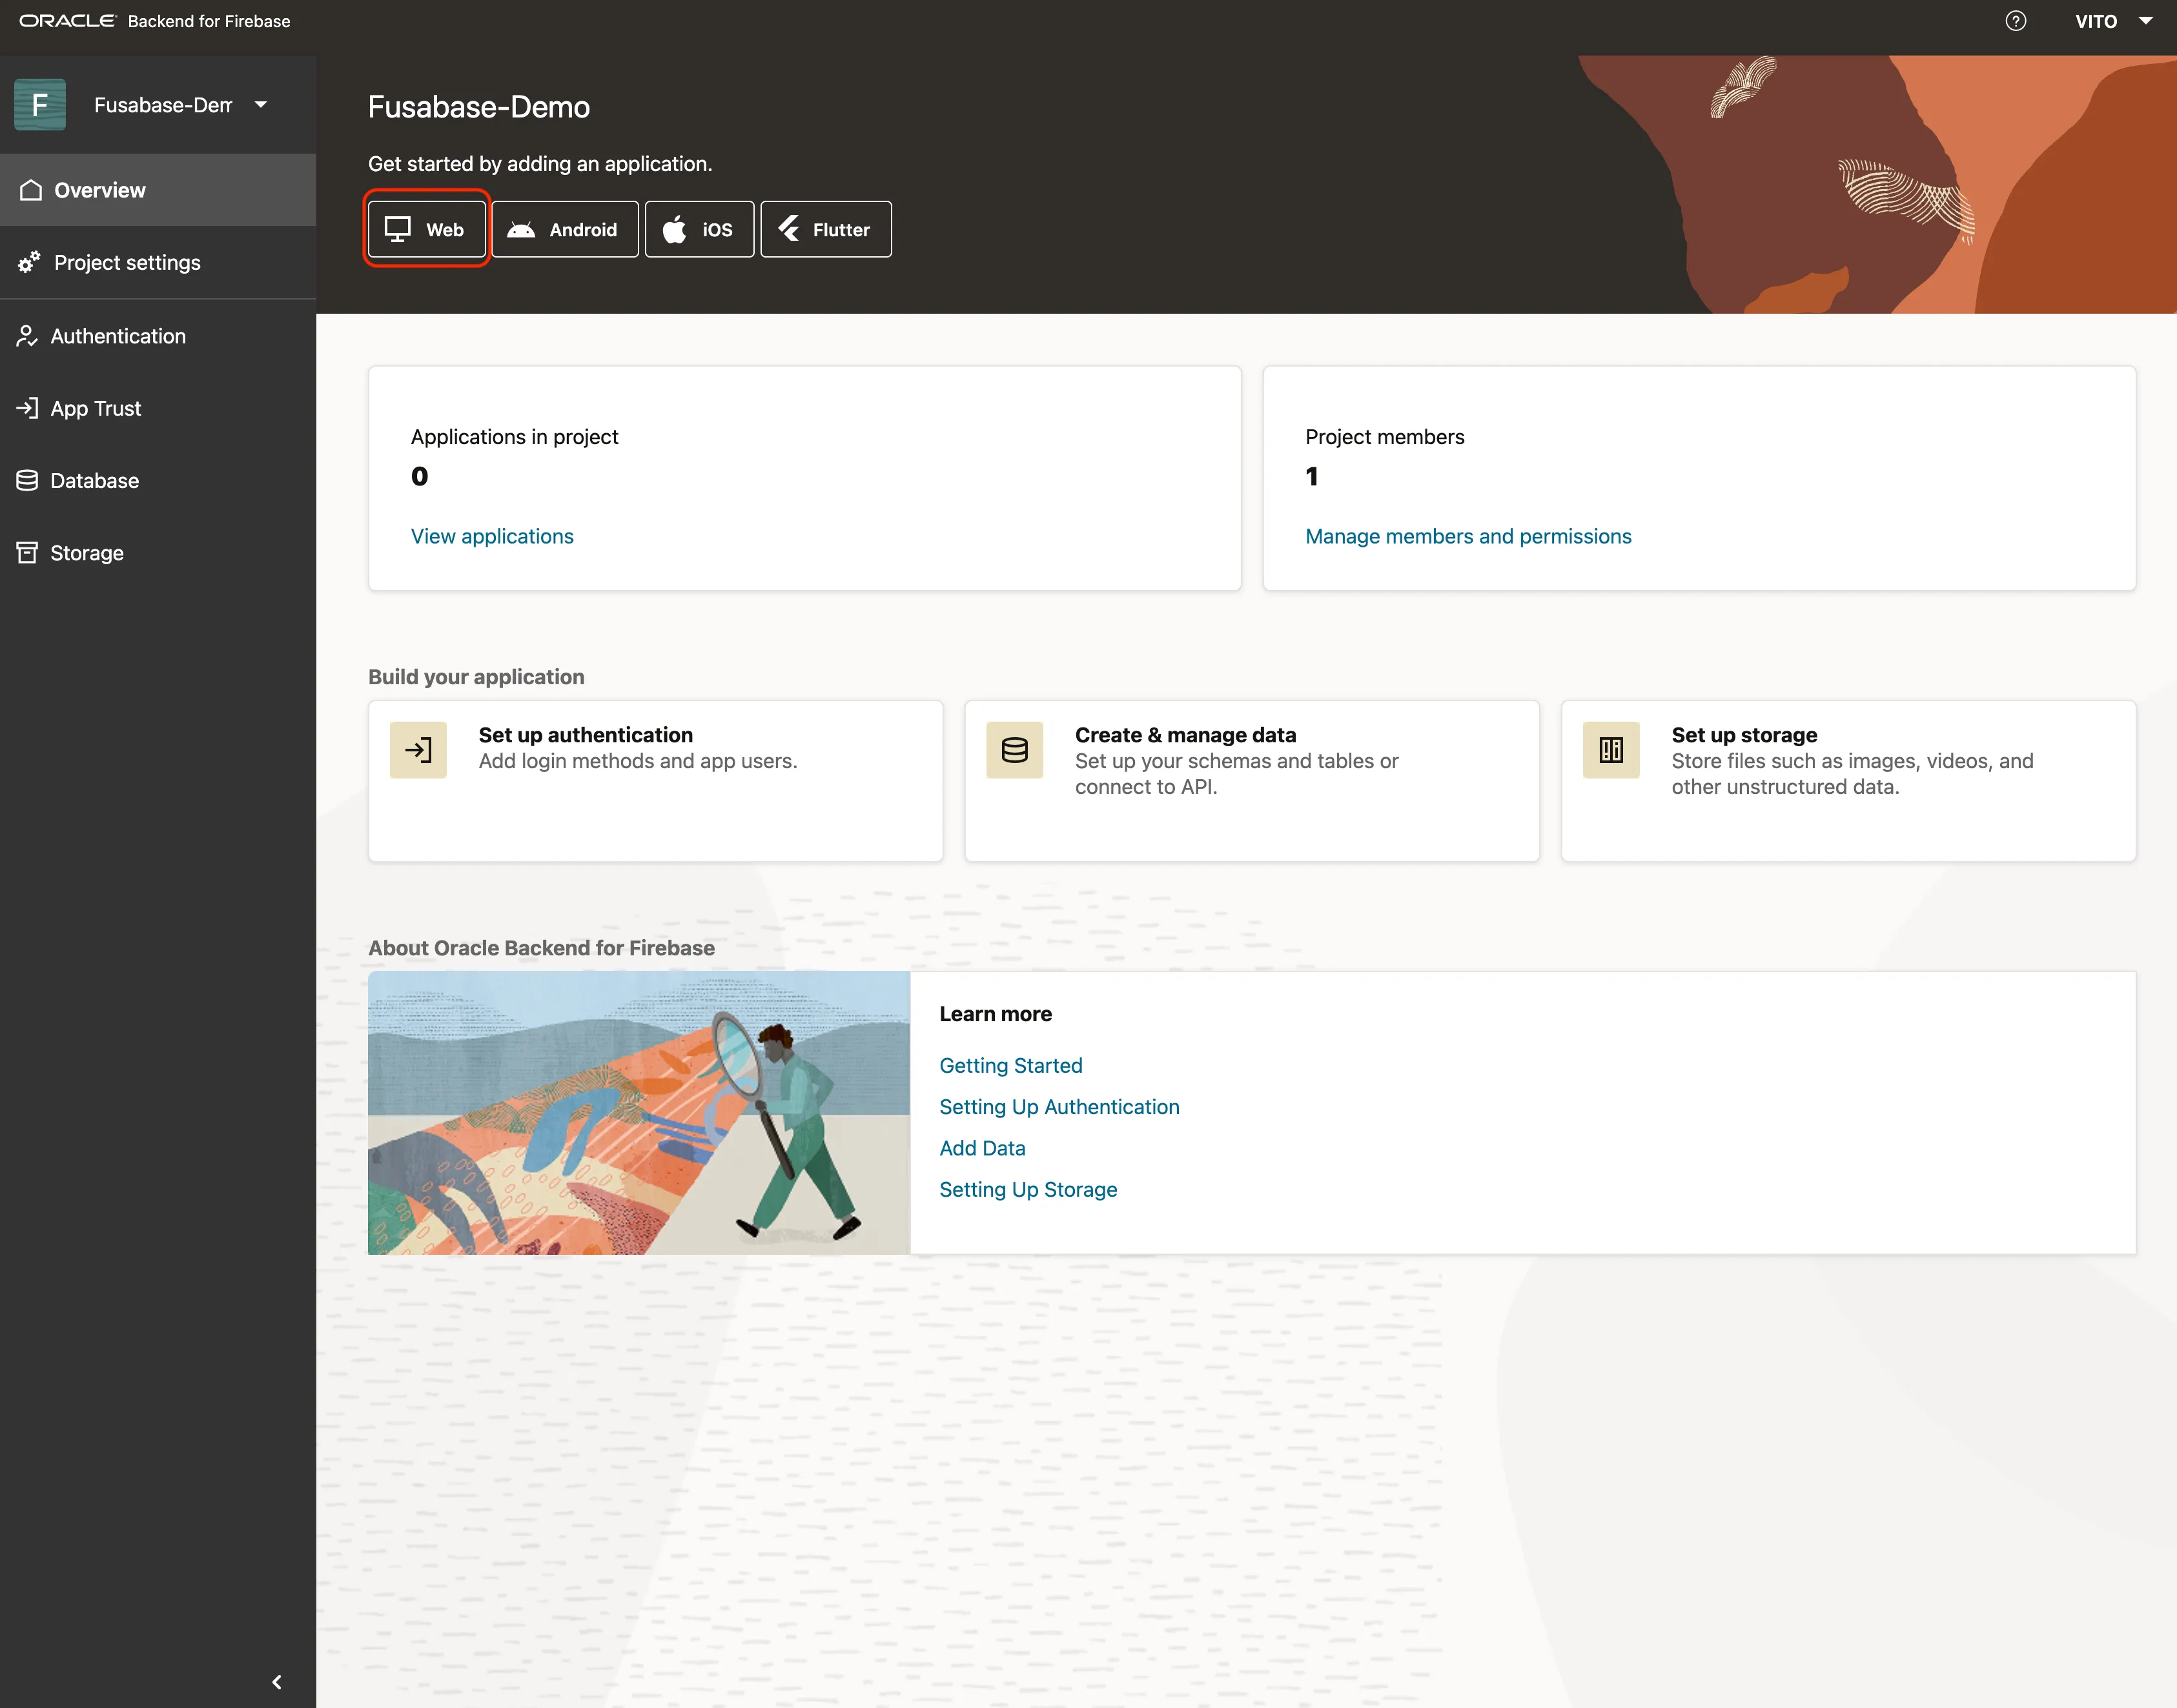Click the Android robot icon
This screenshot has width=2177, height=1708.
(521, 229)
